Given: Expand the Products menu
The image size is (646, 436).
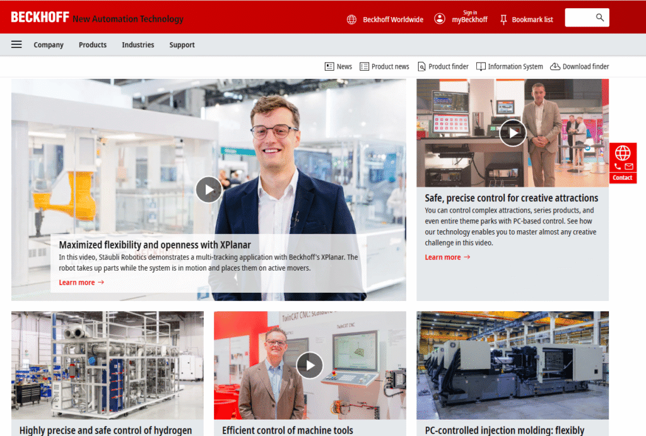Looking at the screenshot, I should (93, 45).
